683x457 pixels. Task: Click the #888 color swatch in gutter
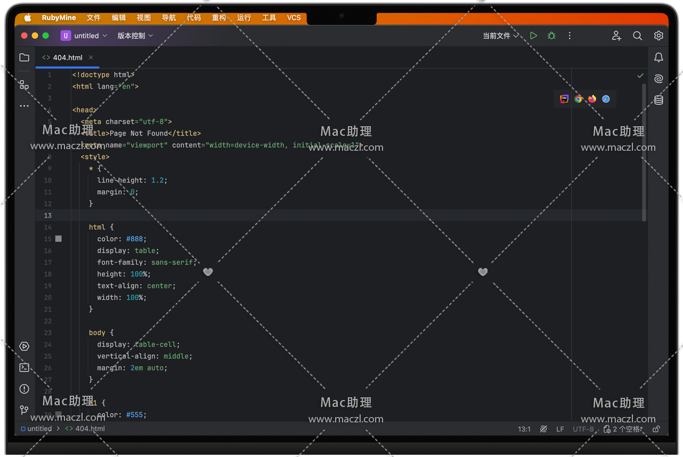(x=59, y=239)
